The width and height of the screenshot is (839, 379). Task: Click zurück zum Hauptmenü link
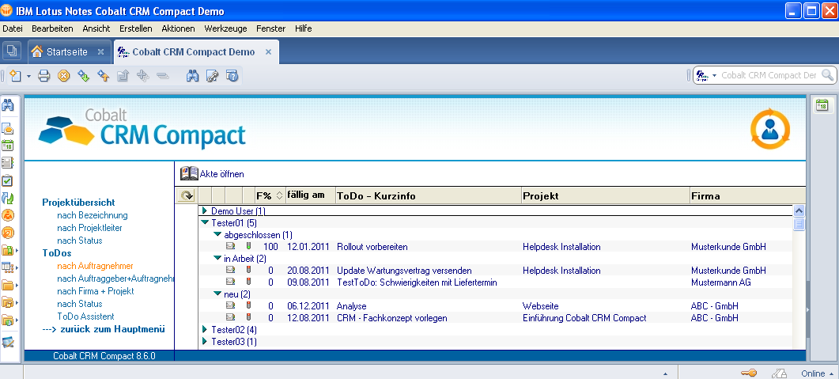(104, 329)
